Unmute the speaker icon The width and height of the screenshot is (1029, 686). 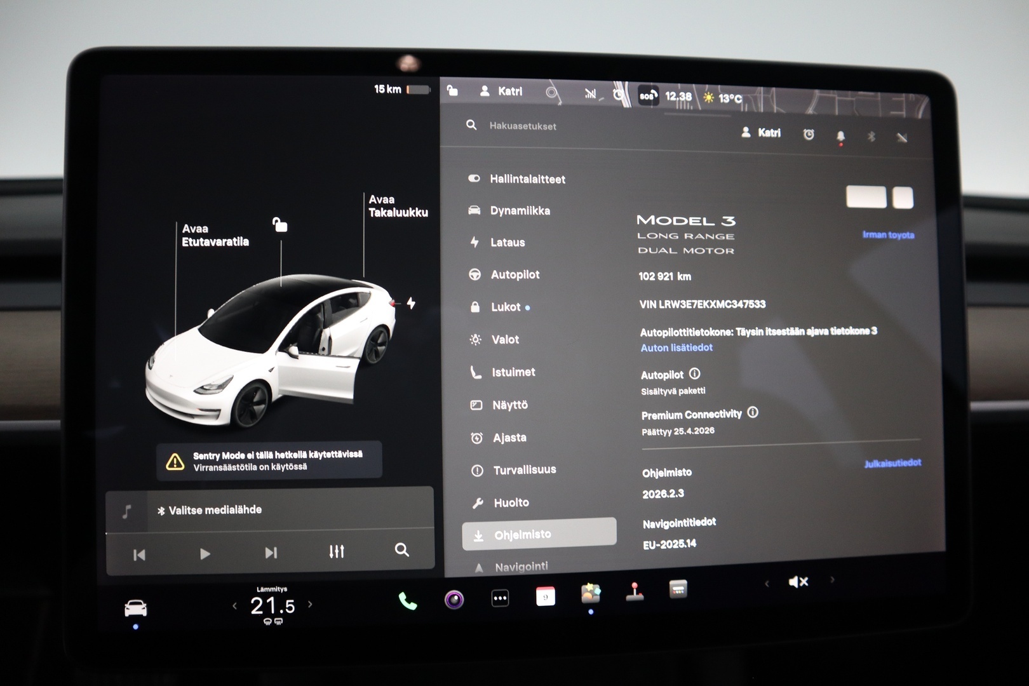(x=799, y=581)
